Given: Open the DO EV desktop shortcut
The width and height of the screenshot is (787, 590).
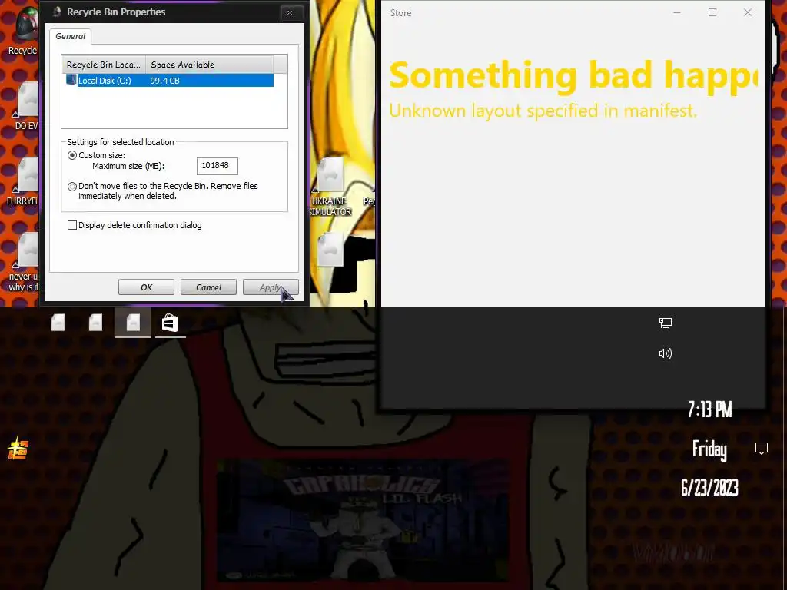Looking at the screenshot, I should (x=28, y=105).
